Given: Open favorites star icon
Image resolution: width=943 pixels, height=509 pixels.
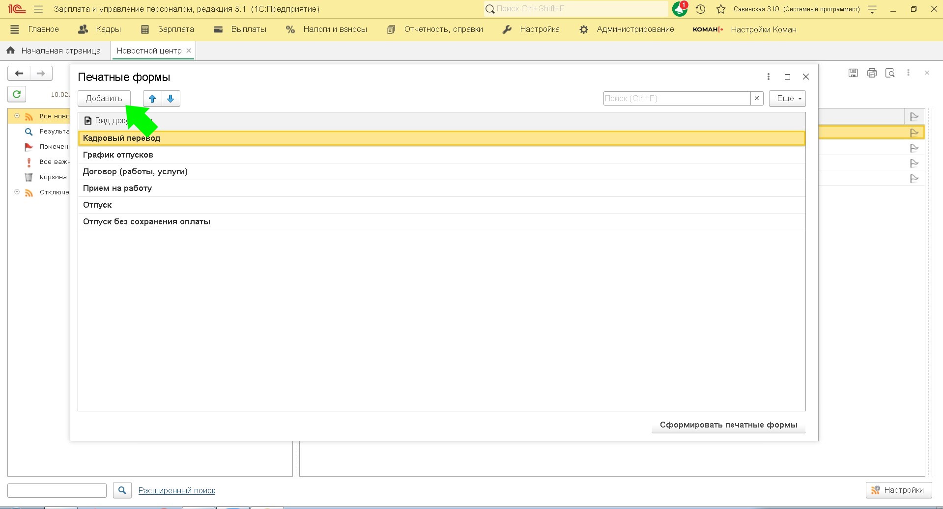Looking at the screenshot, I should [721, 9].
